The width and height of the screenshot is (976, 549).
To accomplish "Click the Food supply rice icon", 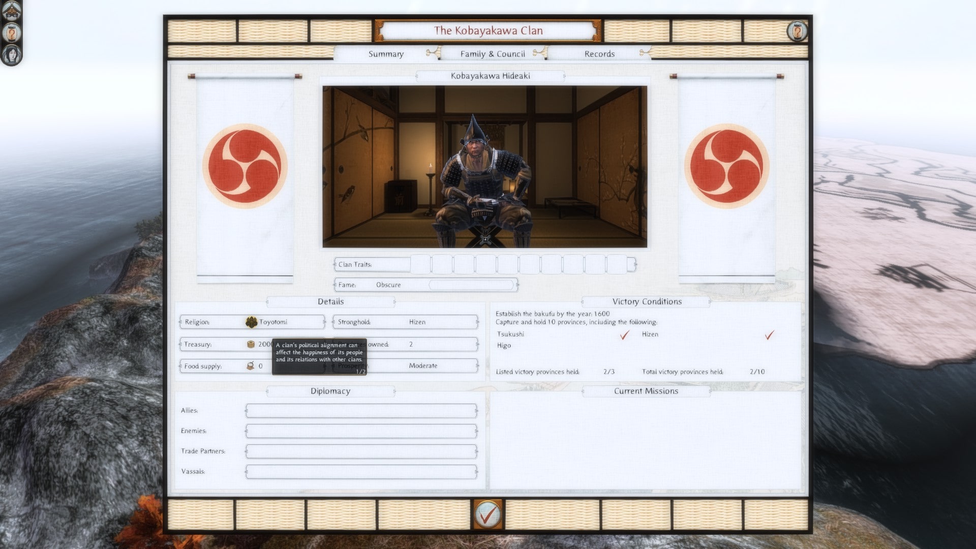I will [250, 365].
